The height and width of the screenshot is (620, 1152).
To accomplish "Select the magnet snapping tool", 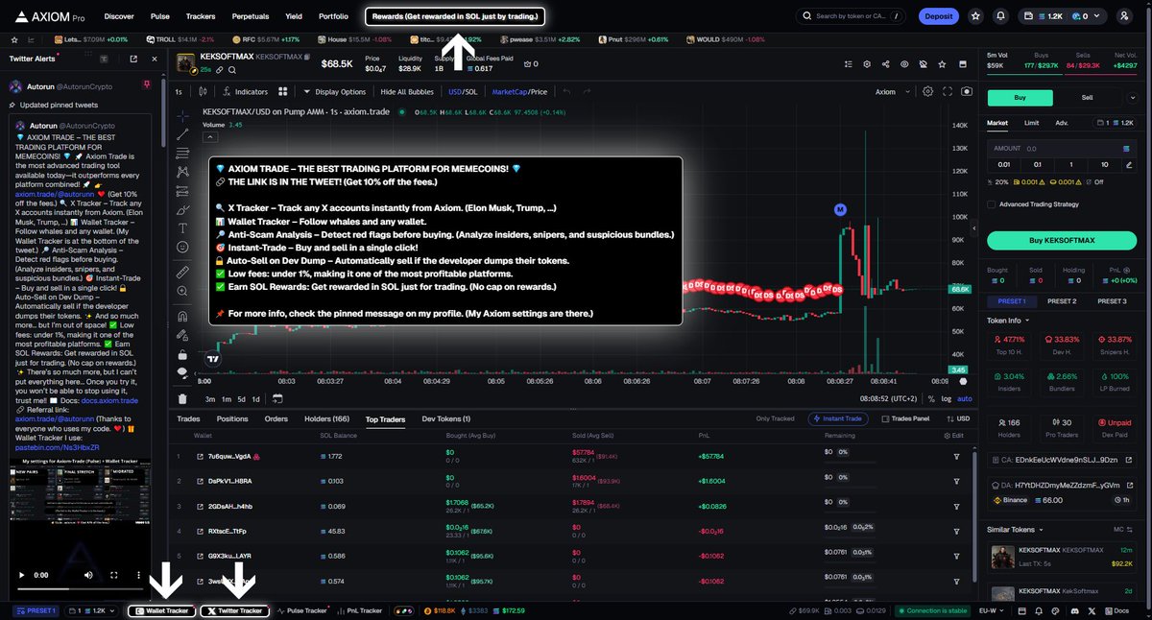I will pos(182,316).
